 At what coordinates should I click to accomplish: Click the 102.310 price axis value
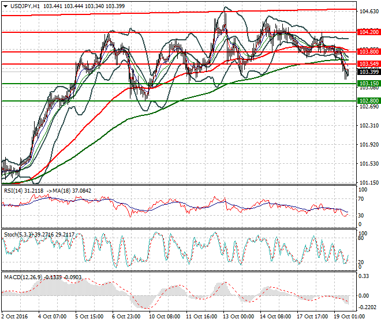(x=369, y=126)
